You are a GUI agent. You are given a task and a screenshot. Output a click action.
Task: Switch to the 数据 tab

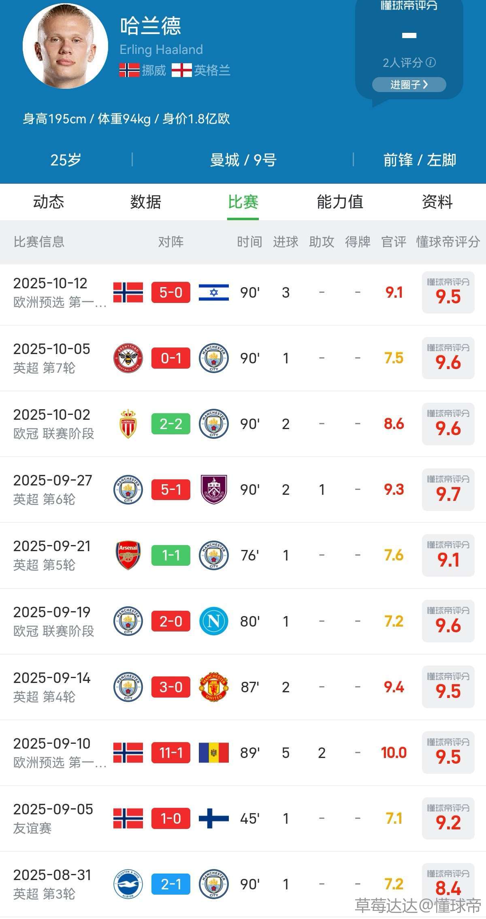tap(146, 202)
